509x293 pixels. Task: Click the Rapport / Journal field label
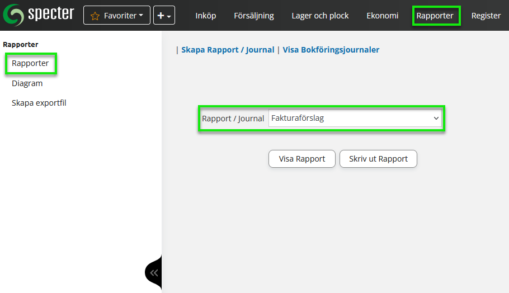(x=233, y=119)
